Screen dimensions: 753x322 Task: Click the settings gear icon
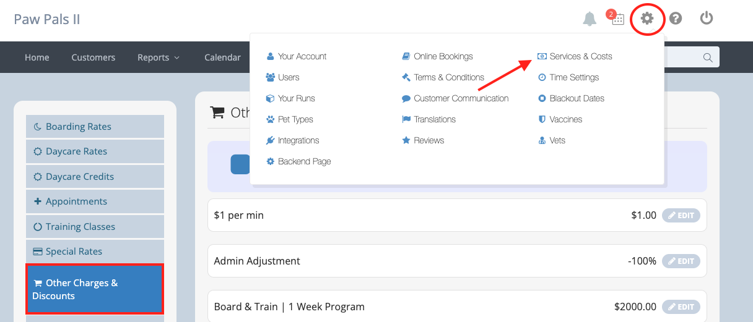(x=647, y=19)
